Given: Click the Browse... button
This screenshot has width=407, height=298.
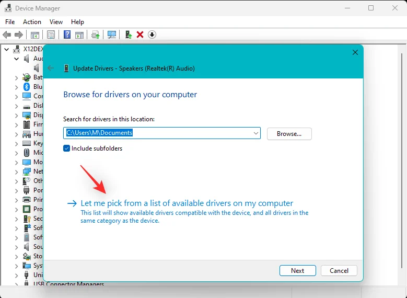Looking at the screenshot, I should pos(289,134).
